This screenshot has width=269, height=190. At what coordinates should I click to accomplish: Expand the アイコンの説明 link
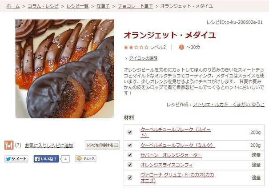point(143,58)
